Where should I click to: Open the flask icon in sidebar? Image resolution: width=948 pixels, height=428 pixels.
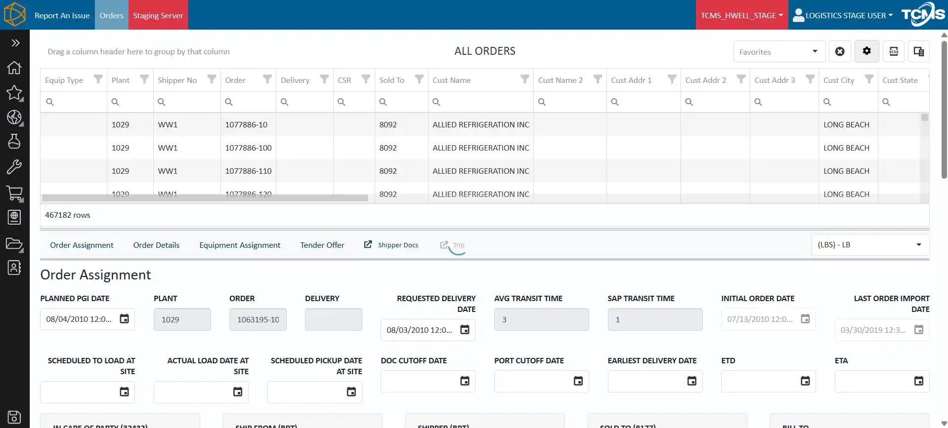[x=14, y=142]
